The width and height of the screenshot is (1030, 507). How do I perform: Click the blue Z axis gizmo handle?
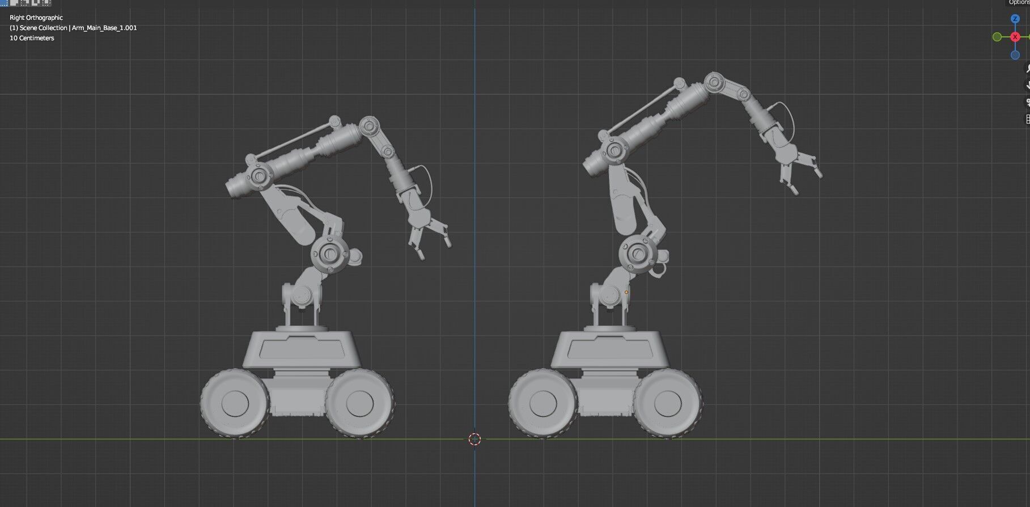1015,19
